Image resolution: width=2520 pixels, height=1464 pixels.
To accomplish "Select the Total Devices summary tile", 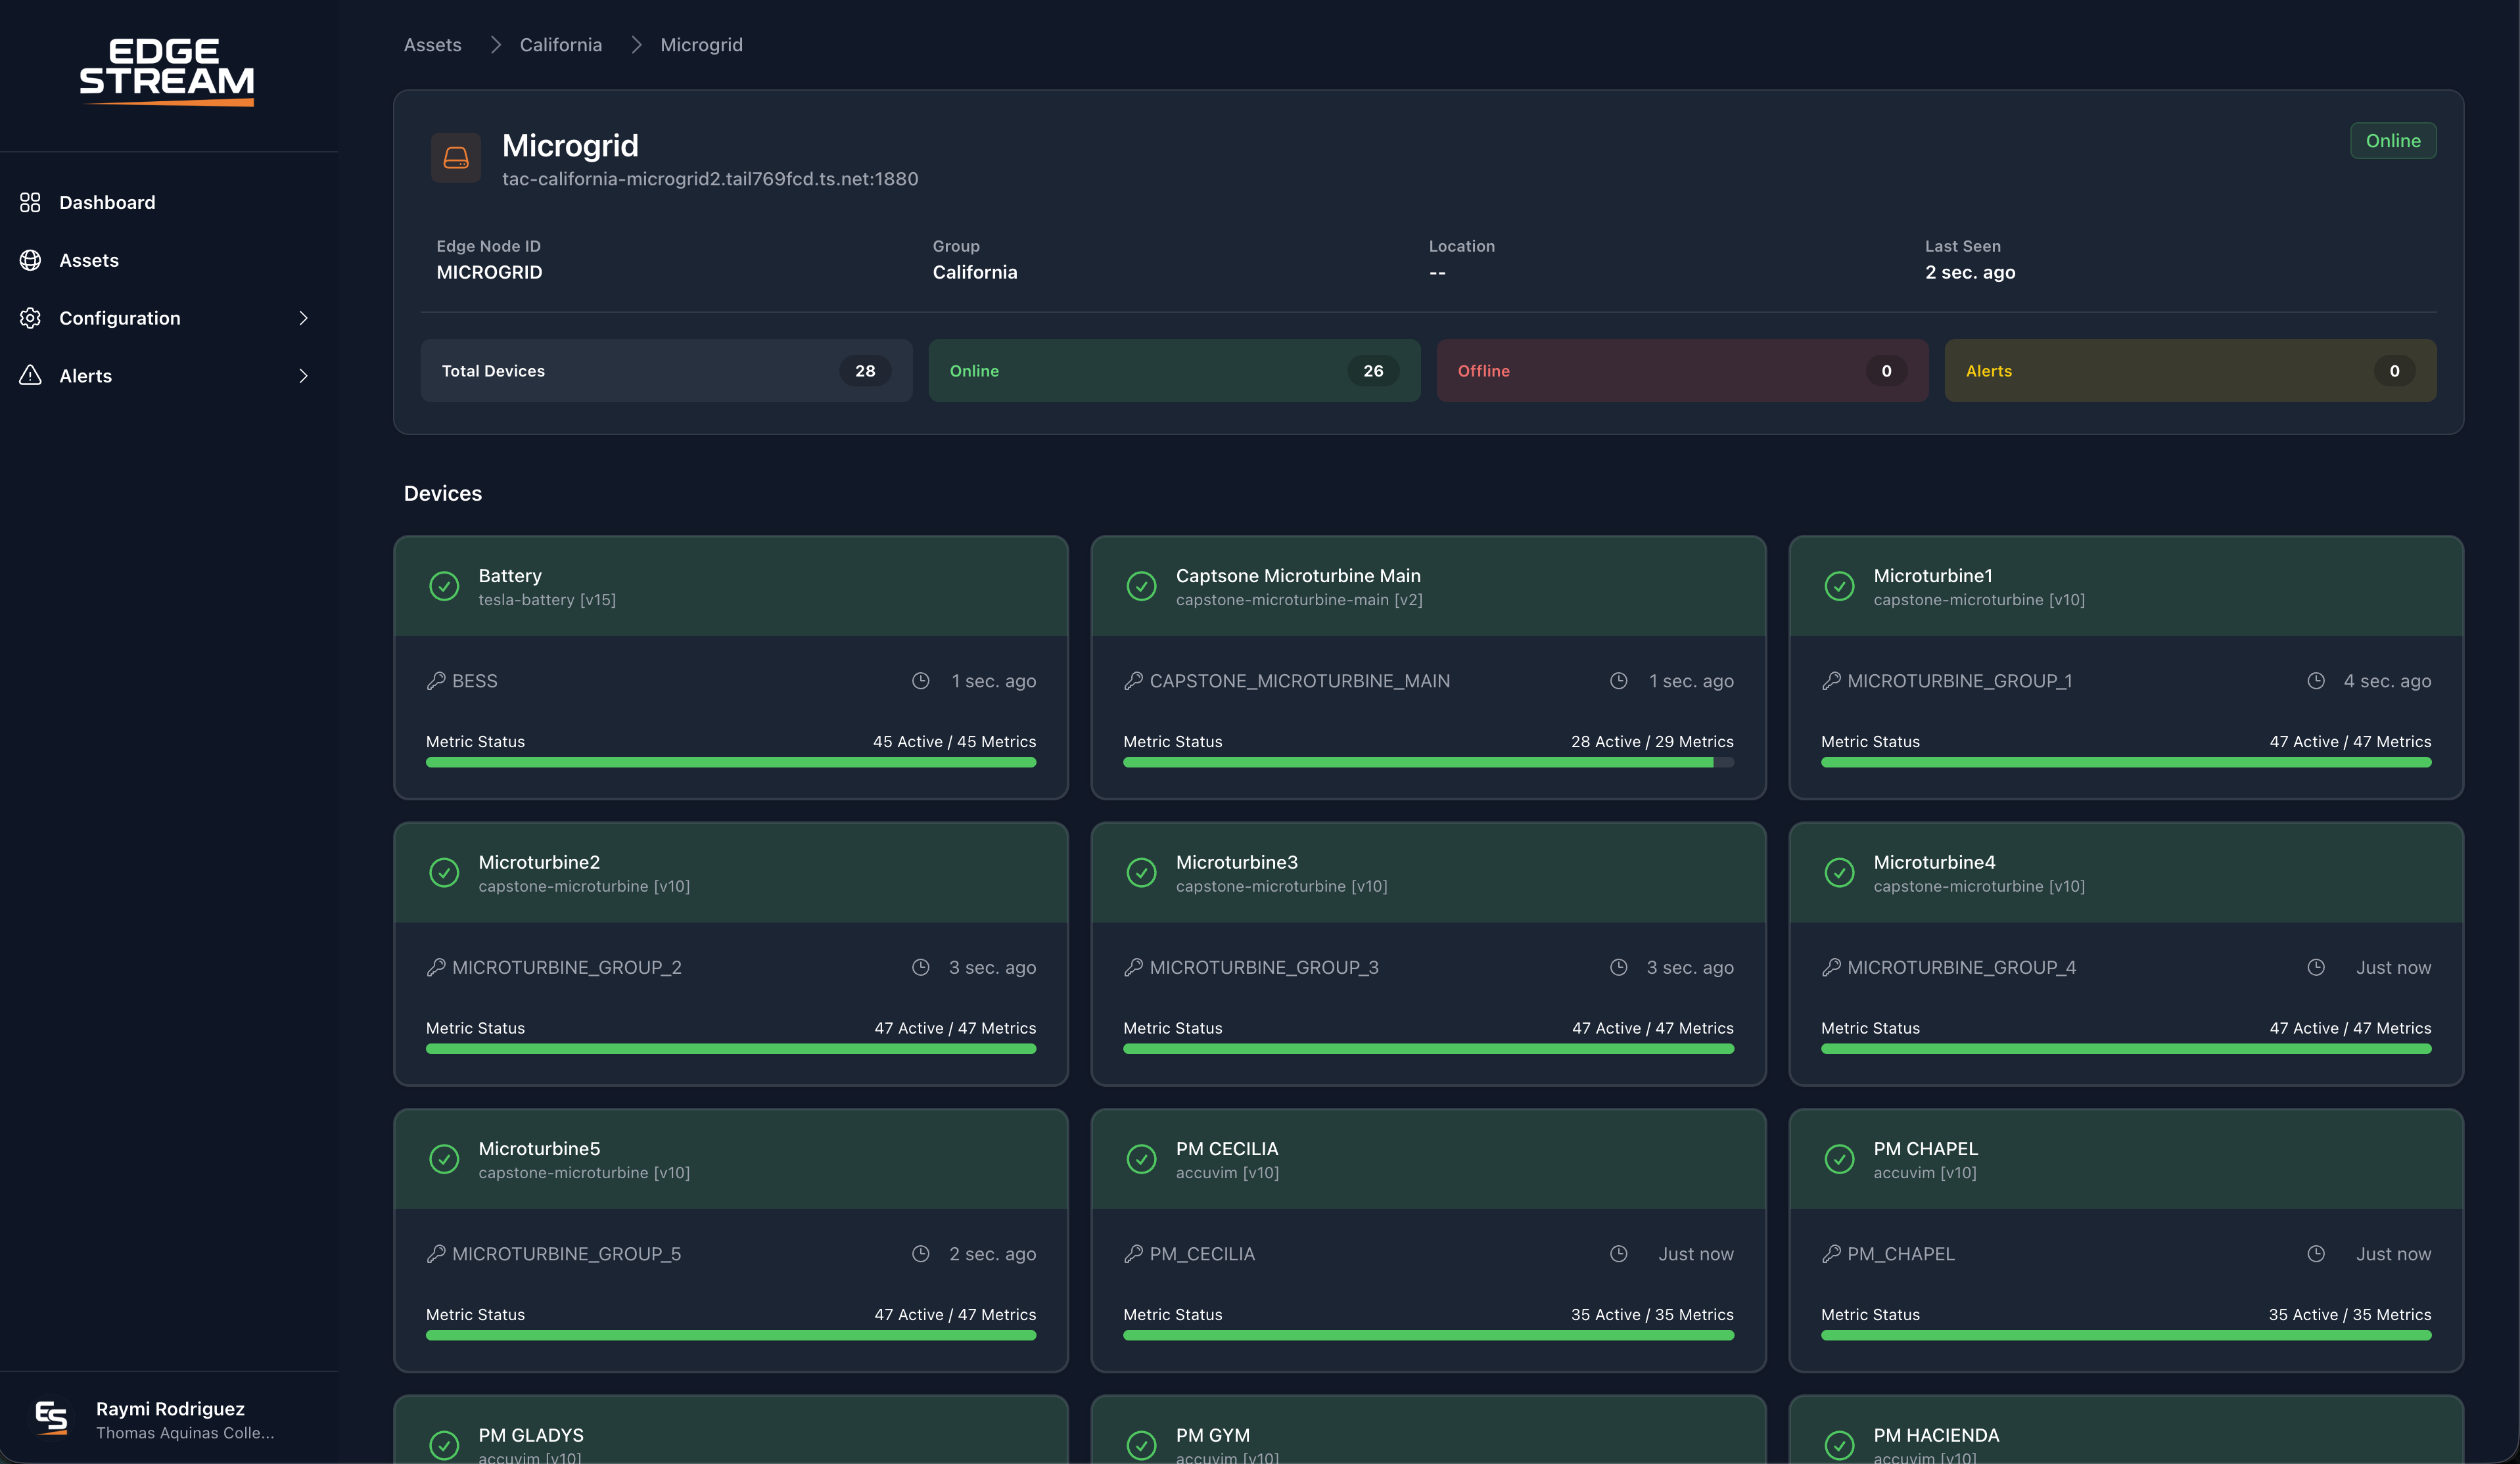I will (x=666, y=371).
